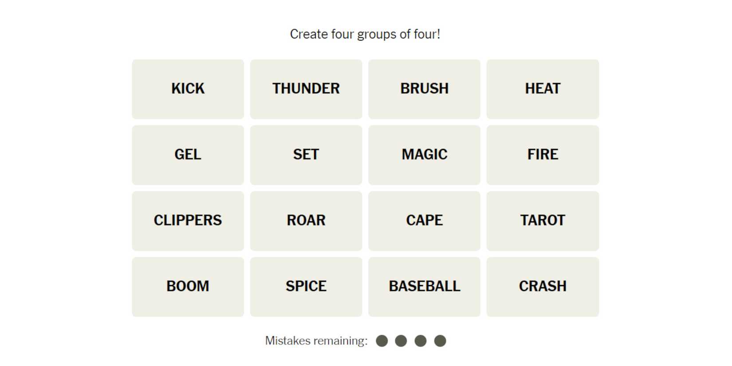Choose the BRUSH tile
This screenshot has height=366, width=732.
(x=424, y=89)
